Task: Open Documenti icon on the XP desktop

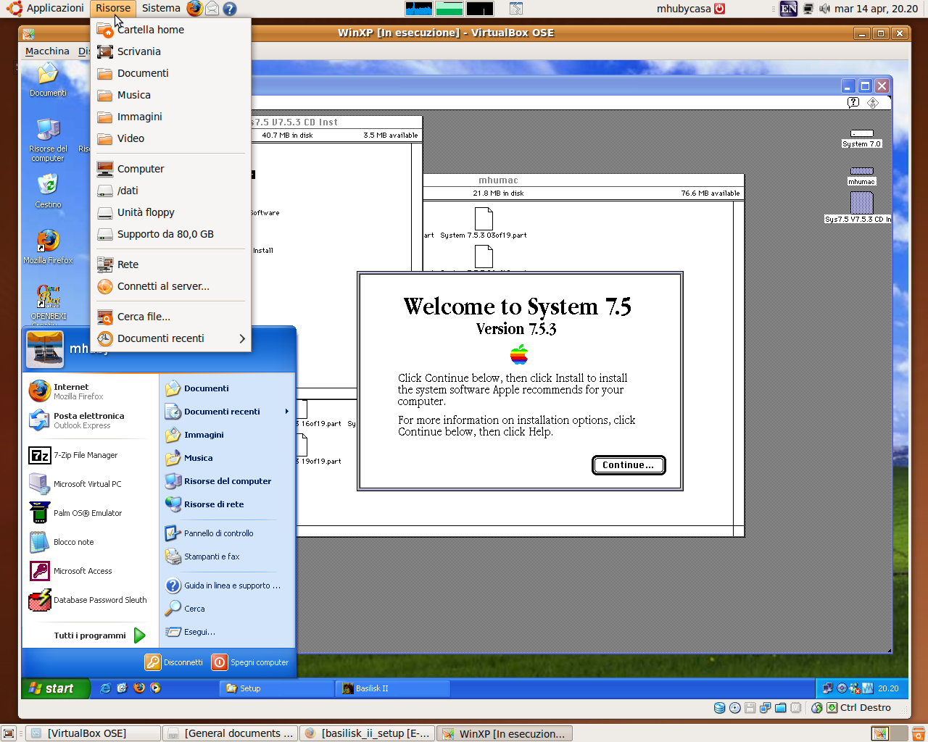Action: tap(48, 80)
